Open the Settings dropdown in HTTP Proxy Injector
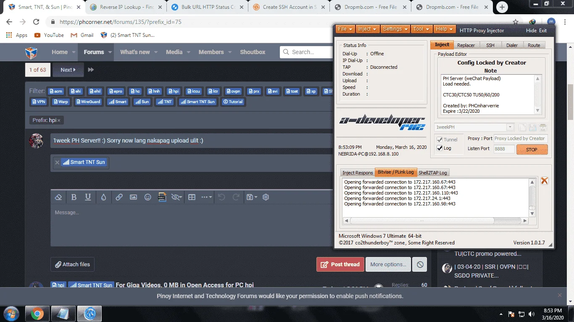Viewport: 574px width, 322px height. 395,29
